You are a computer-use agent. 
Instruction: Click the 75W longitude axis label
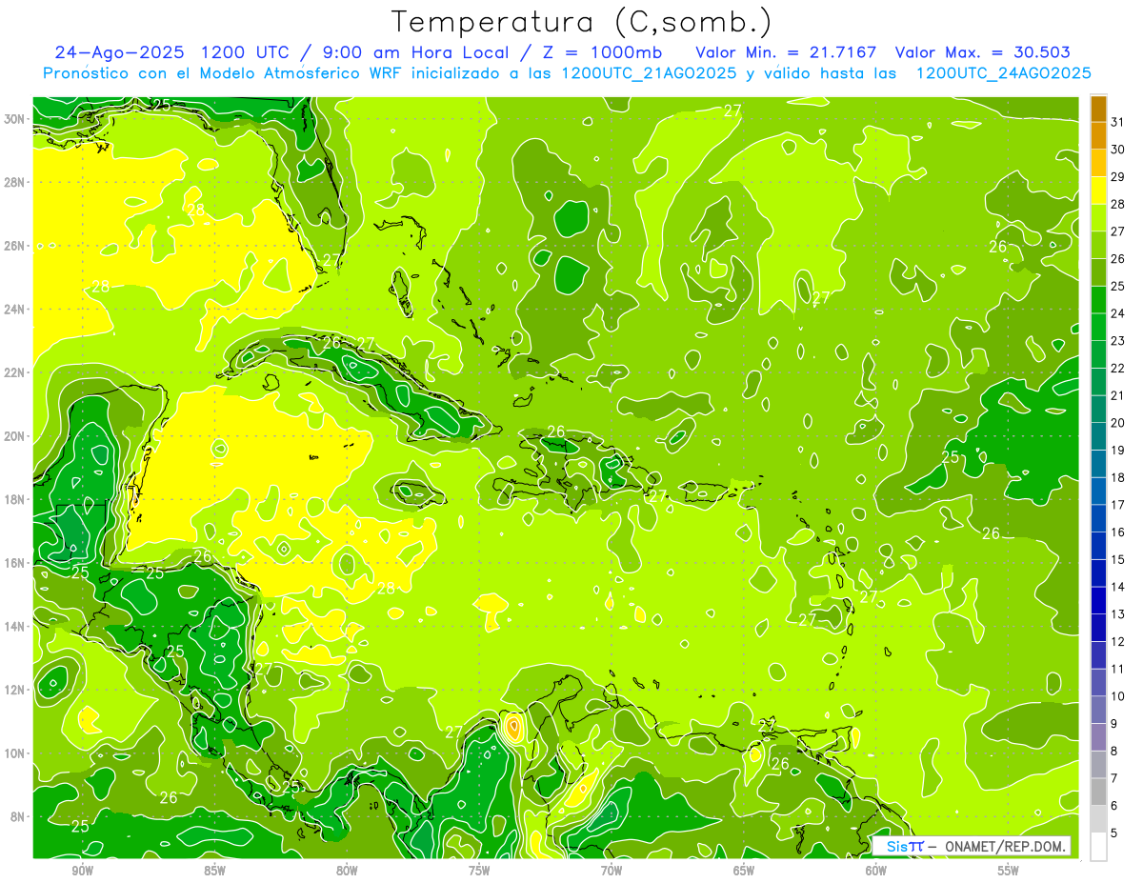(479, 872)
